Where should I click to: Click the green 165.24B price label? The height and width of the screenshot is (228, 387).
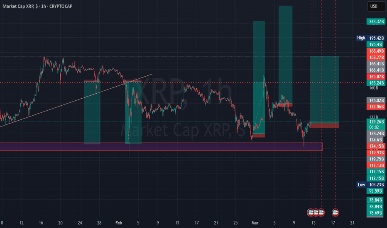point(376,83)
